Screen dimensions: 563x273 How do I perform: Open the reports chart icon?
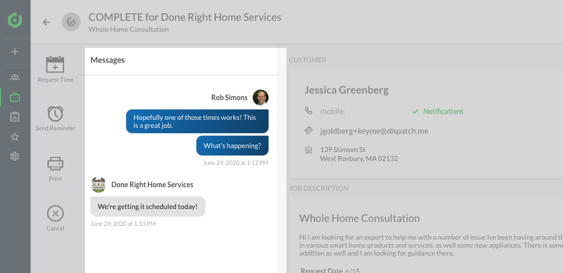15,117
